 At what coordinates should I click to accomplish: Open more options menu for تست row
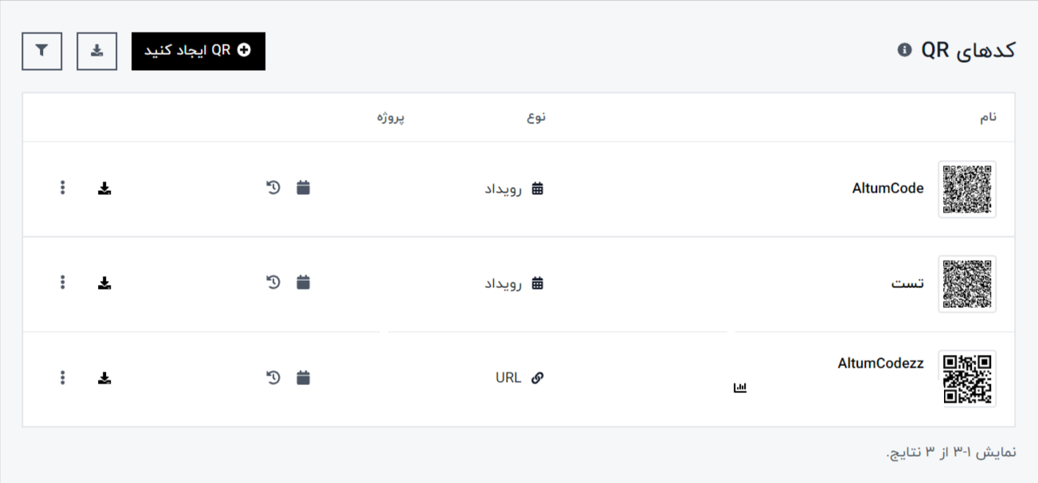click(x=63, y=282)
